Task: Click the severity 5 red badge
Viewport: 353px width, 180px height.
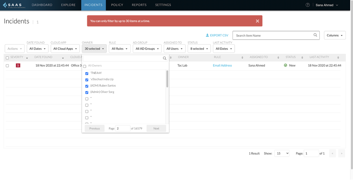Action: (18, 65)
